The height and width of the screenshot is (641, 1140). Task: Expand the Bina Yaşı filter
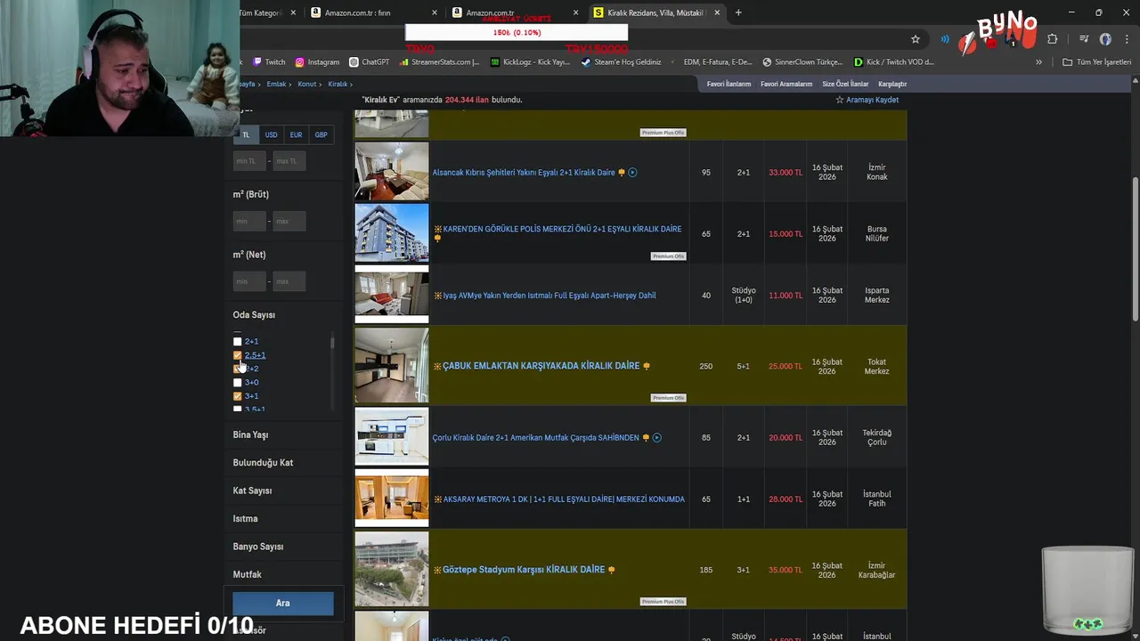pyautogui.click(x=250, y=435)
